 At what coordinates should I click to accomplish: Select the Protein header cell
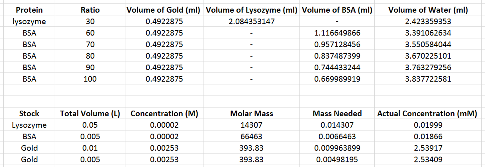(x=29, y=10)
